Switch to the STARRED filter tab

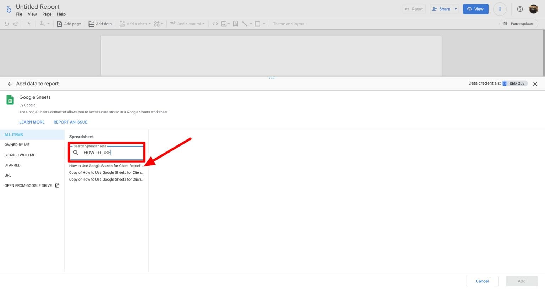[12, 165]
